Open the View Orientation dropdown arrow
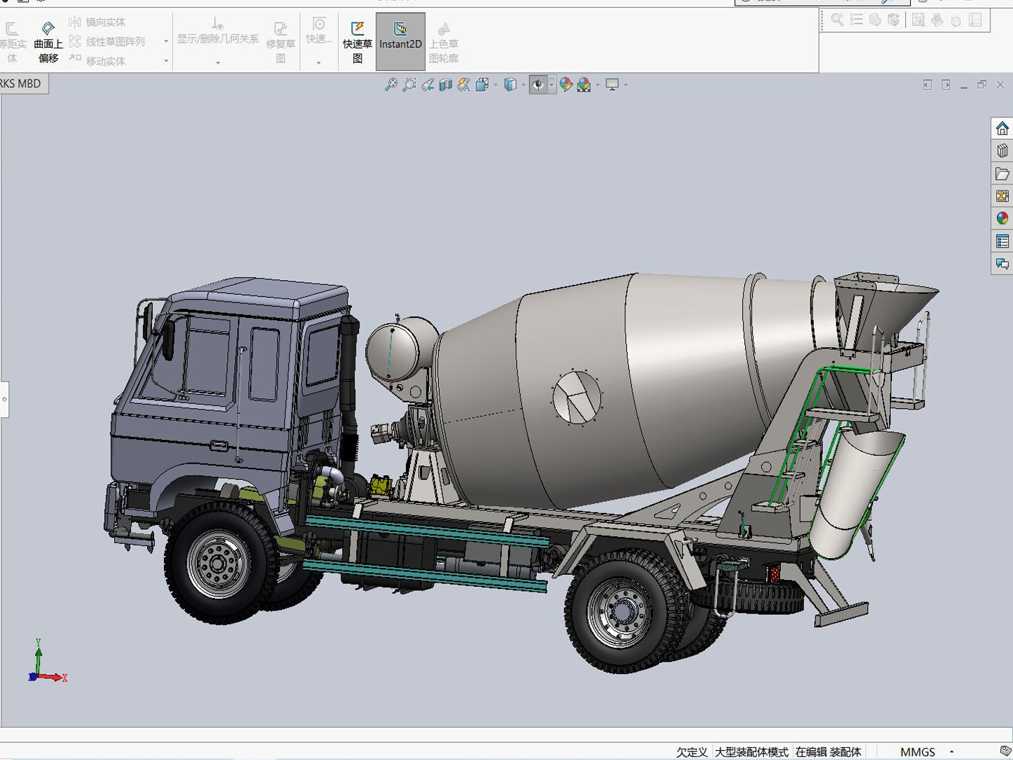This screenshot has width=1013, height=760. point(496,85)
